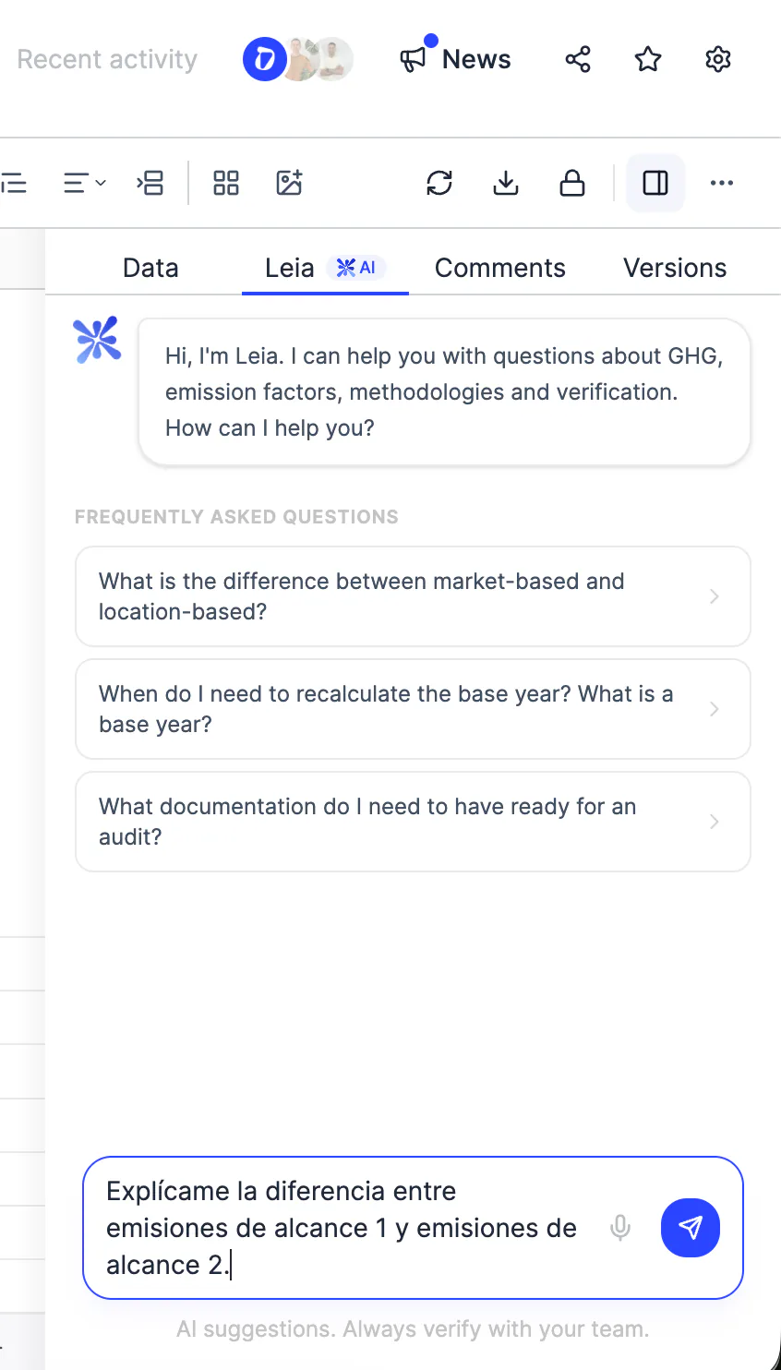Click the share icon in the header
Image resolution: width=781 pixels, height=1370 pixels.
click(x=578, y=60)
